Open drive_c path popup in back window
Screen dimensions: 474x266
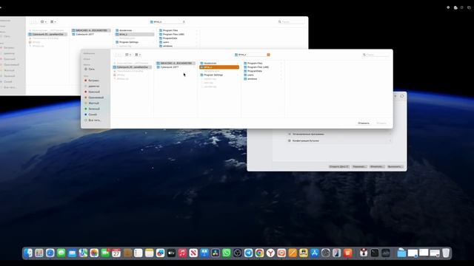167,21
